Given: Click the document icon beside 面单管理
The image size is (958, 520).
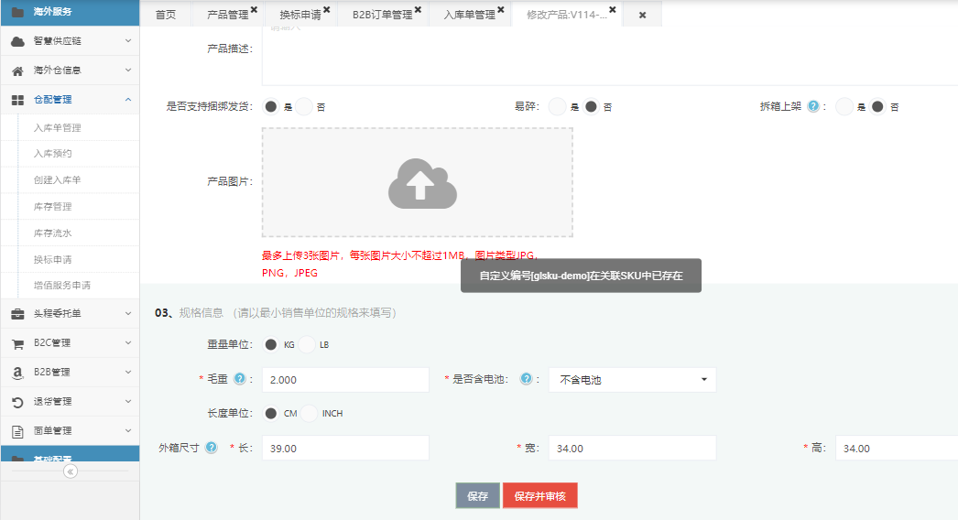Looking at the screenshot, I should click(x=17, y=431).
